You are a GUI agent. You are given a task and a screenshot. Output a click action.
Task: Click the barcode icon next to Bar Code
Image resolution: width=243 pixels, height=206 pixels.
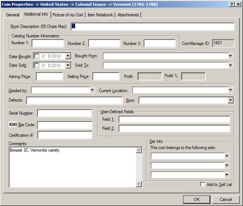pos(13,125)
